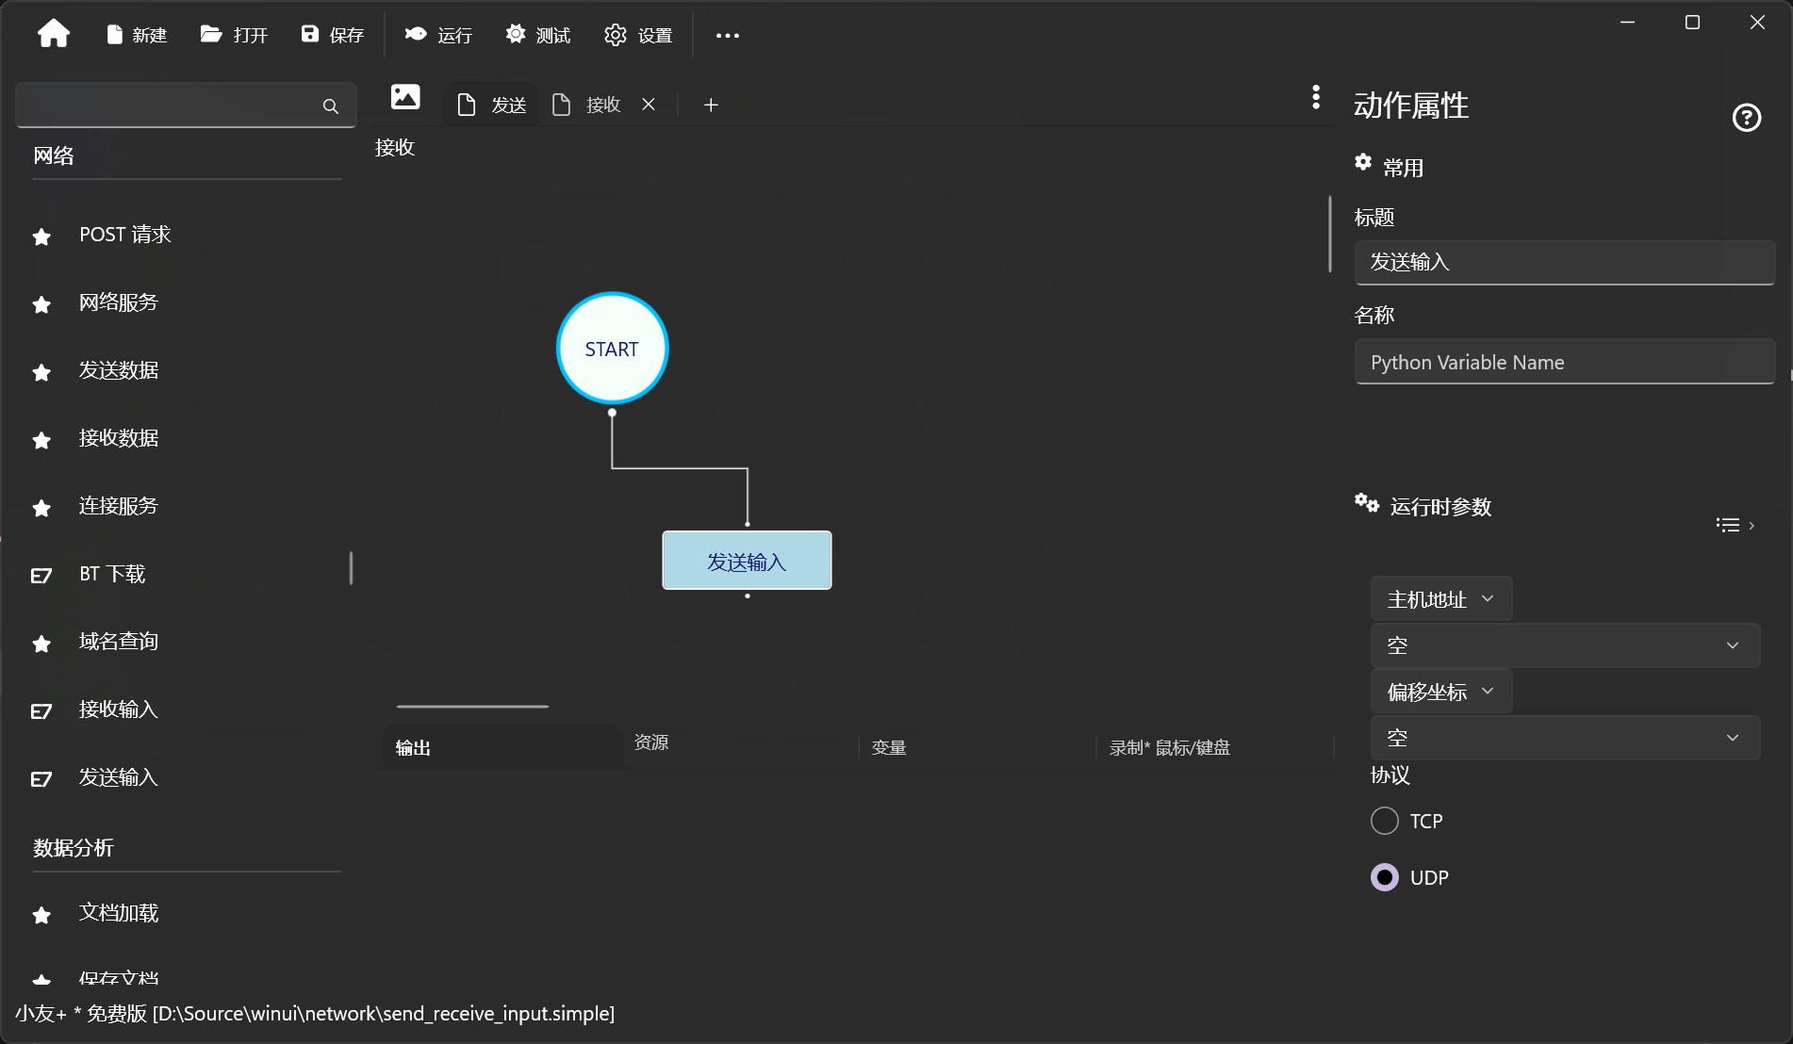Select 接收输入 from the network list
This screenshot has height=1044, width=1793.
tap(118, 710)
